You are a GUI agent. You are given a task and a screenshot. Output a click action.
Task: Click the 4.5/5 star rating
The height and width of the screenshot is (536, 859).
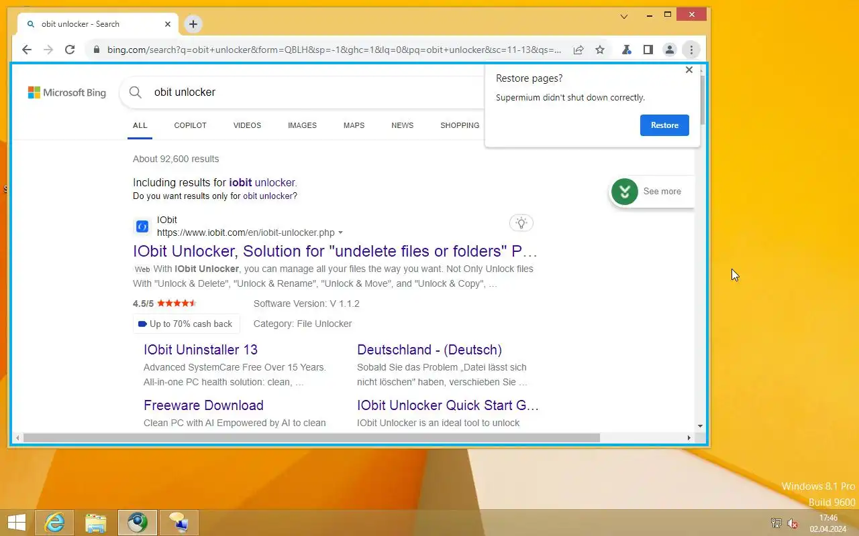pyautogui.click(x=164, y=304)
